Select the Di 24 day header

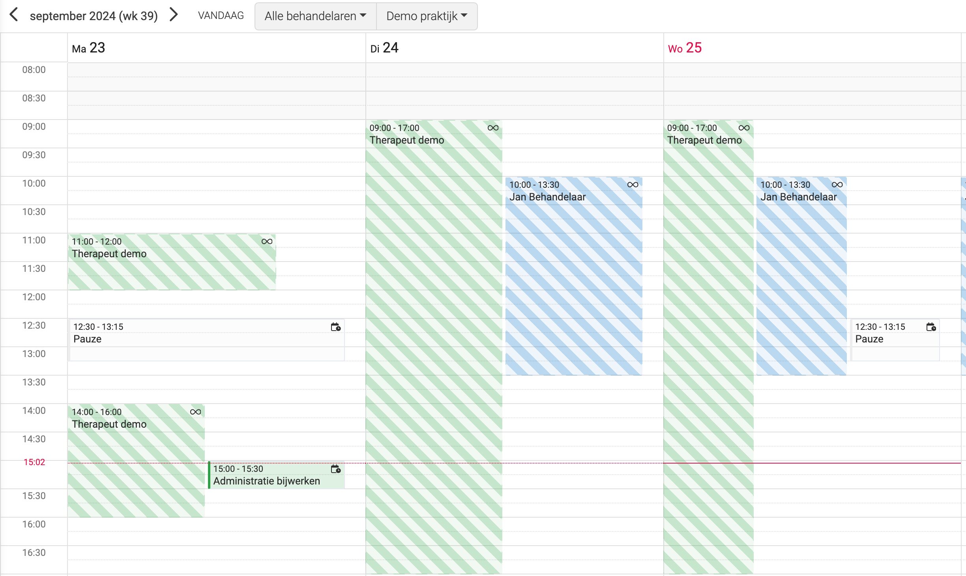tap(384, 48)
